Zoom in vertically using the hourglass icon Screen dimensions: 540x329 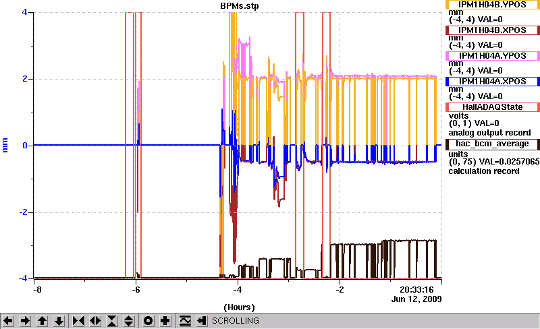coord(112,321)
